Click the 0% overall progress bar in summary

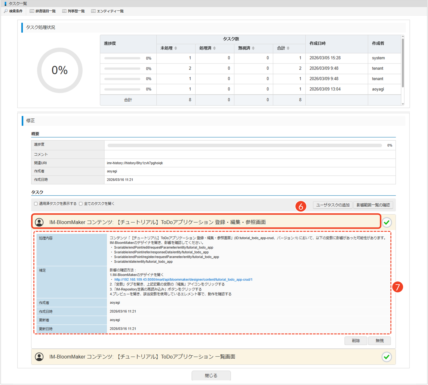point(245,145)
